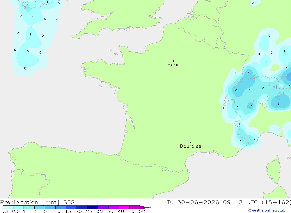Viewport: 291px width, 213px height.
Task: Open the weatheronline.co.uk copyright link
Action: click(x=267, y=210)
